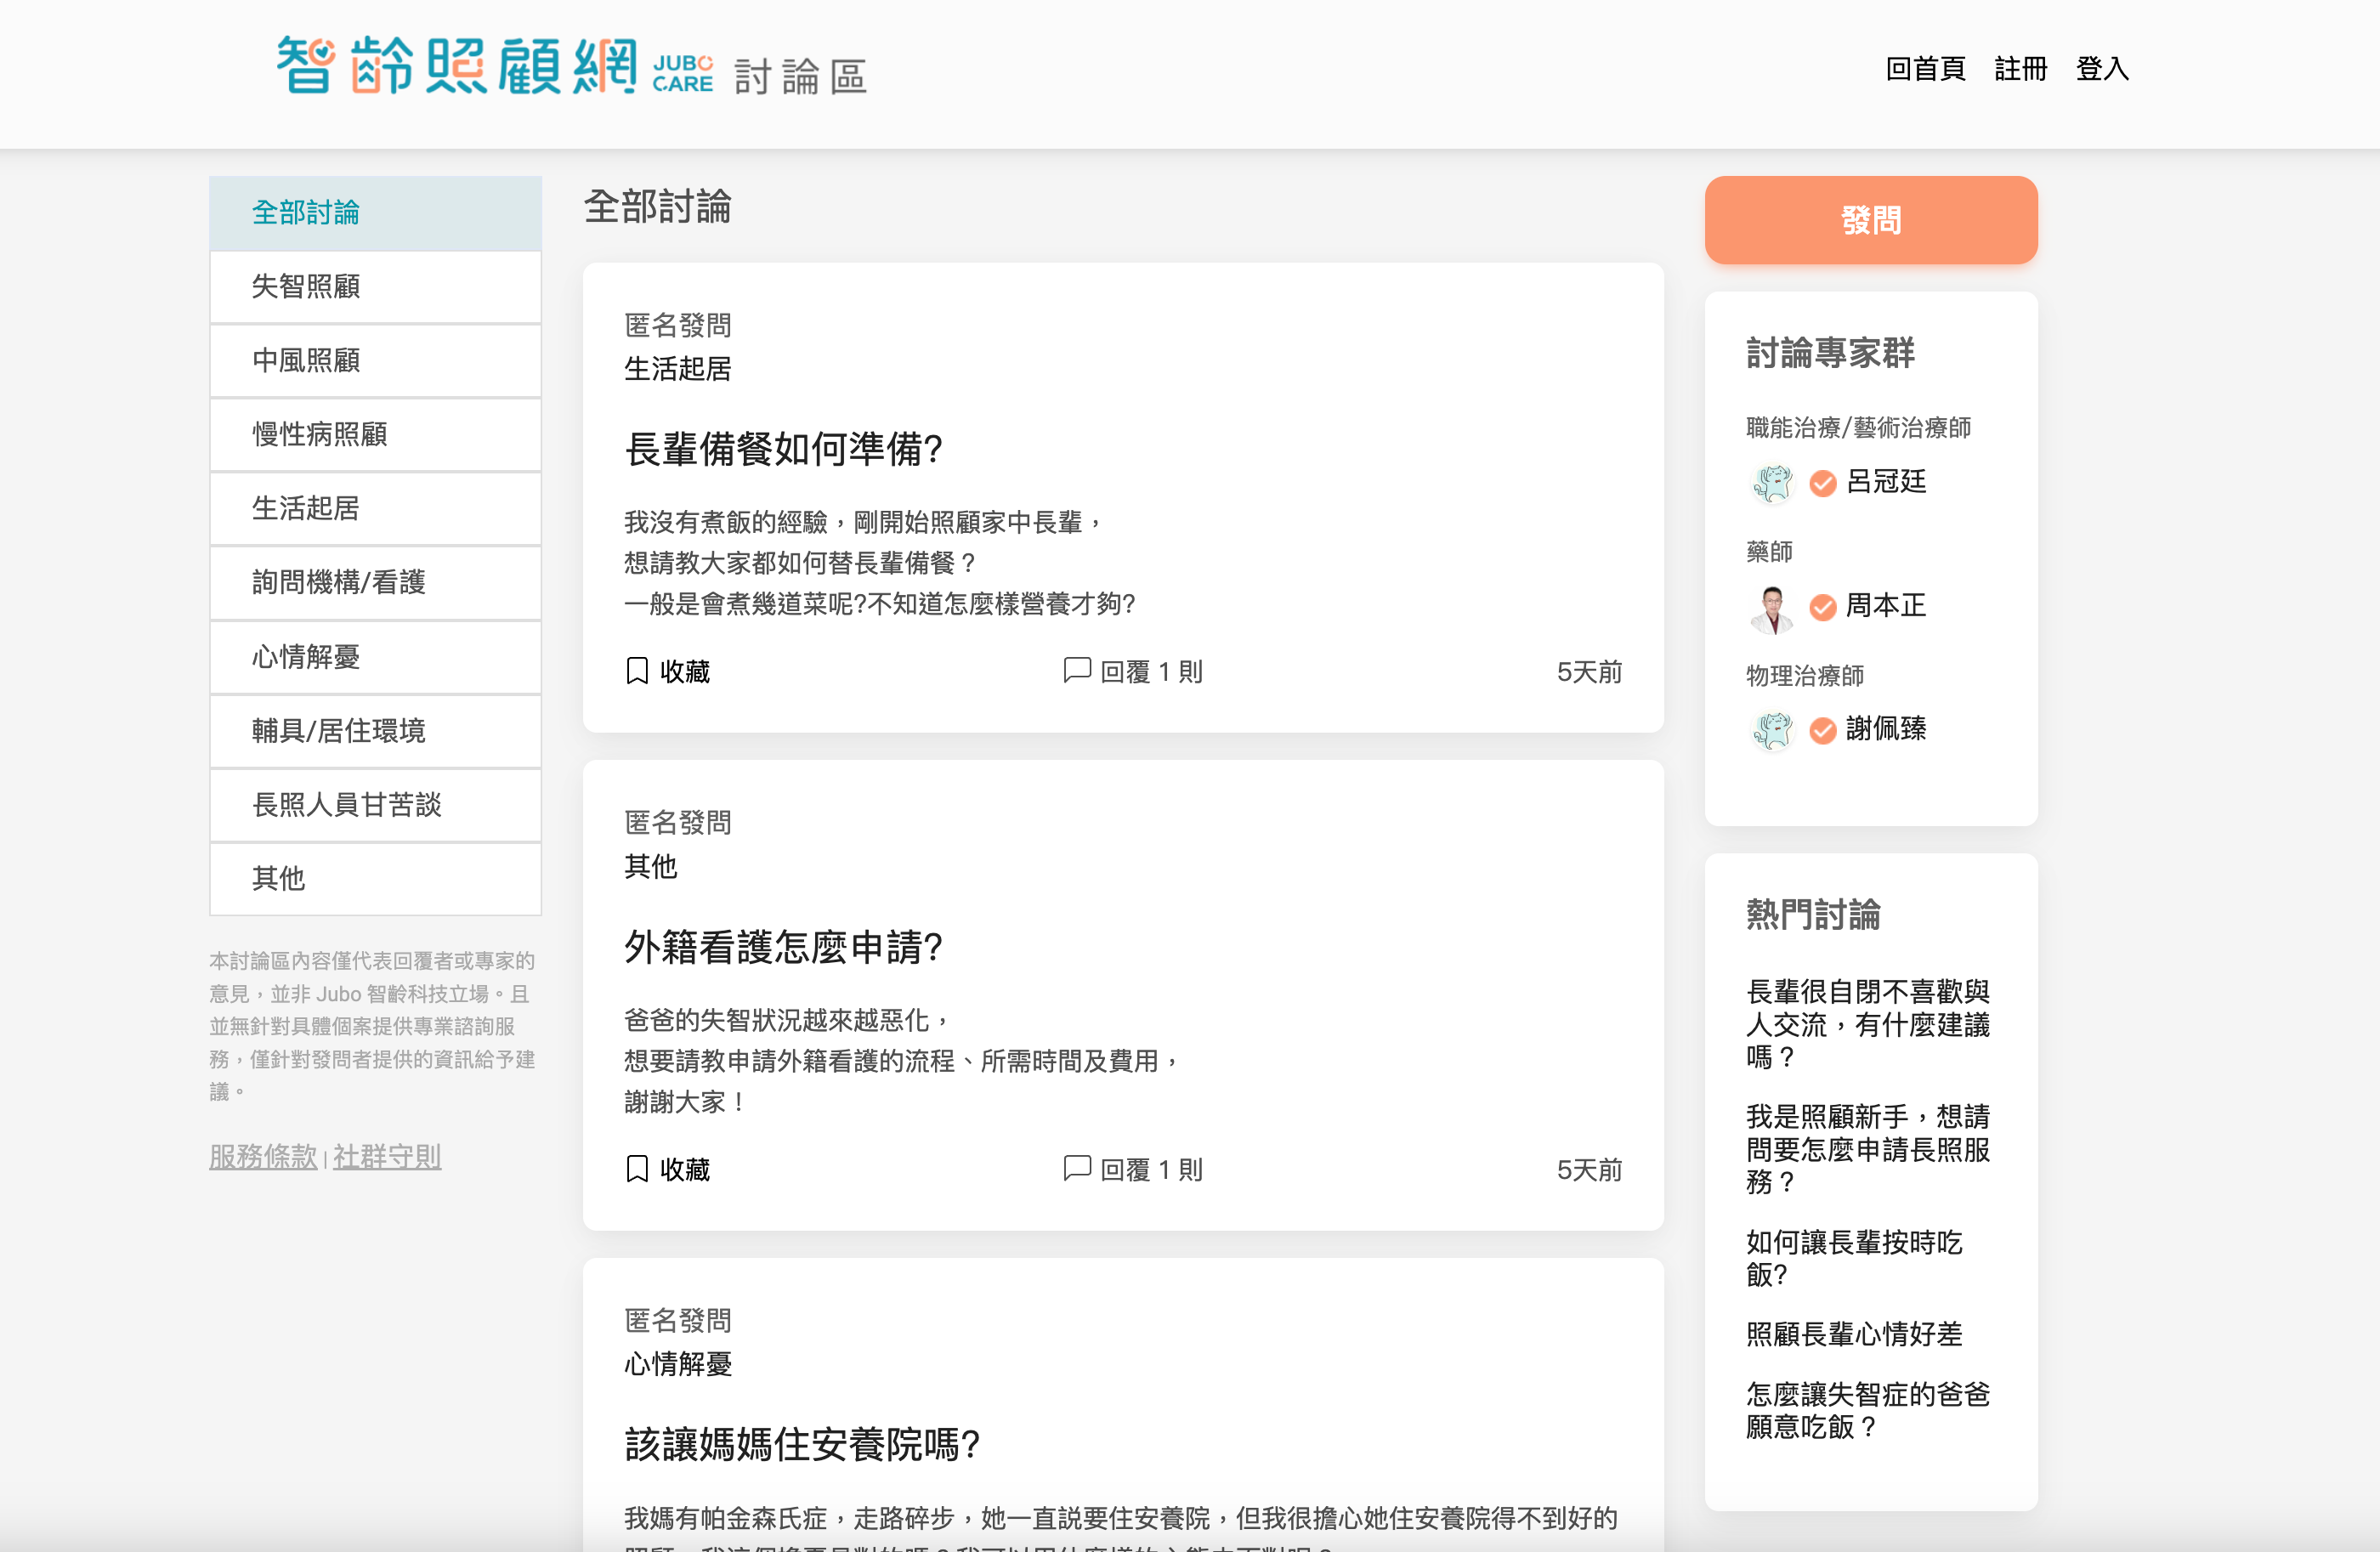Click verified badge next to 謝佩臻
The width and height of the screenshot is (2380, 1552).
point(1822,730)
